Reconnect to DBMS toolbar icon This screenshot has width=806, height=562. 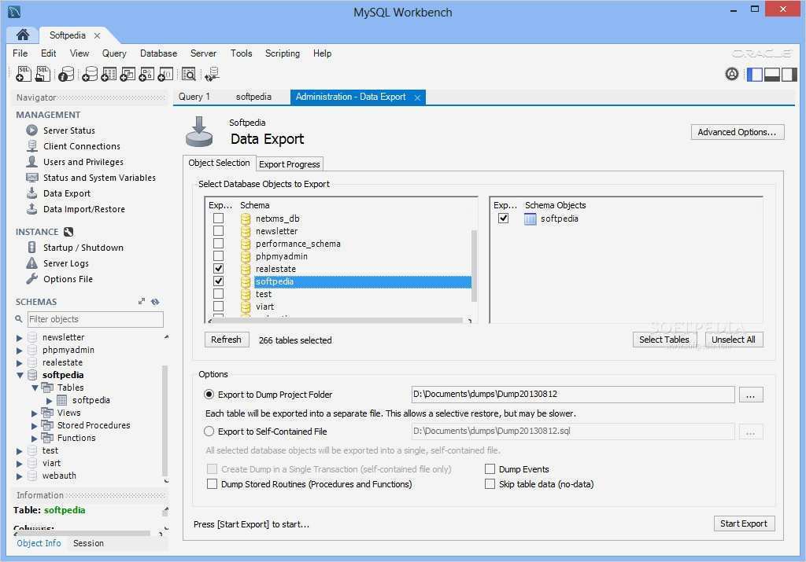pos(212,74)
